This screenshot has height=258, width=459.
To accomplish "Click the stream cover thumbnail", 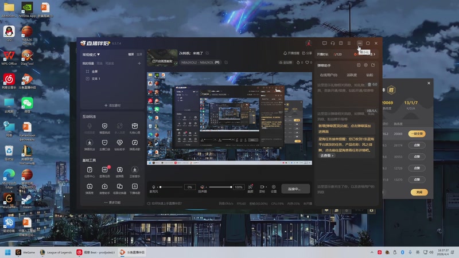I will click(162, 58).
